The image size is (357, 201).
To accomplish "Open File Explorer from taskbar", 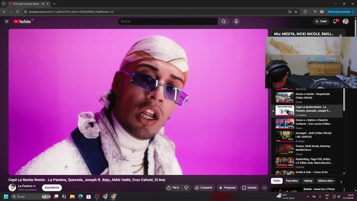I will point(72,197).
